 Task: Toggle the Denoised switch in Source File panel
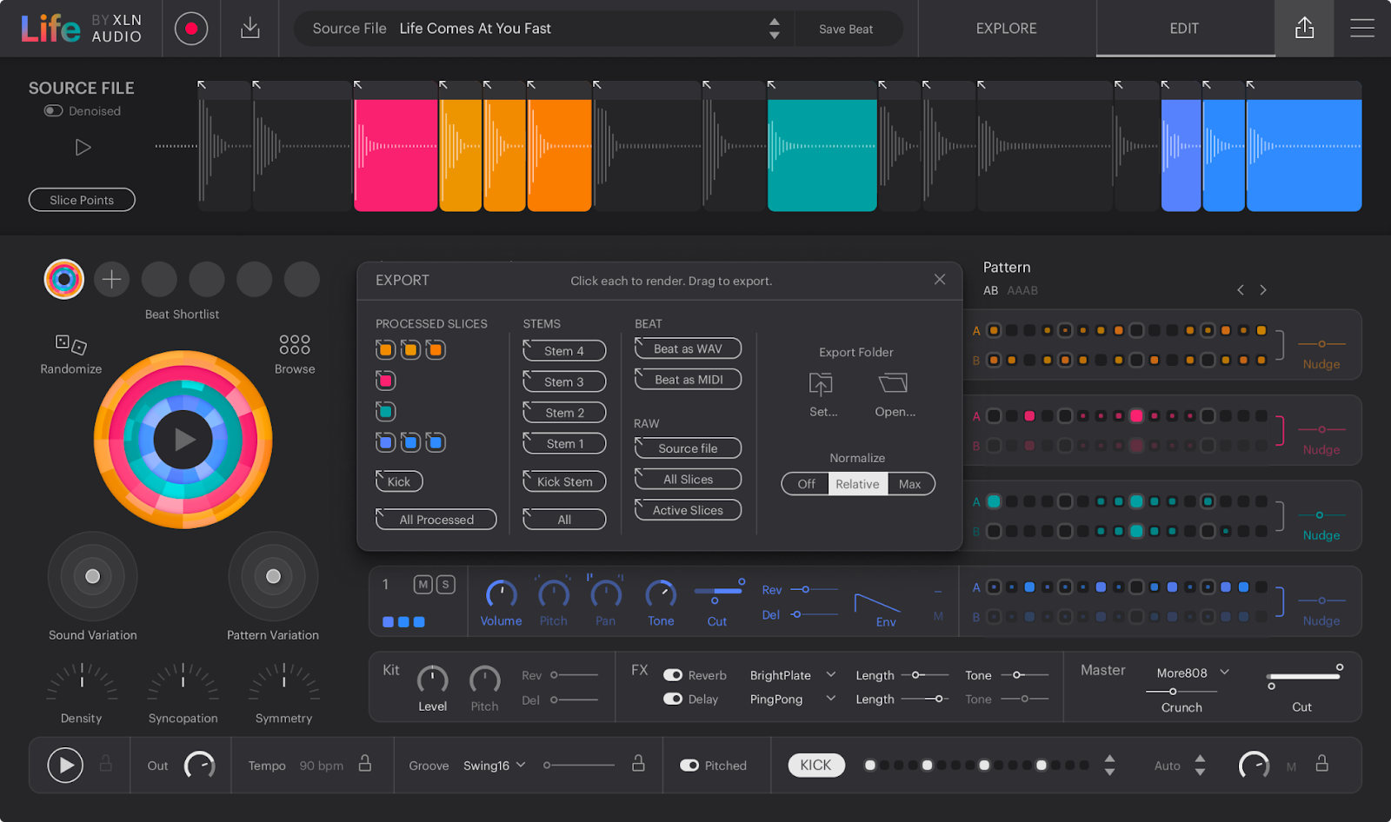51,110
